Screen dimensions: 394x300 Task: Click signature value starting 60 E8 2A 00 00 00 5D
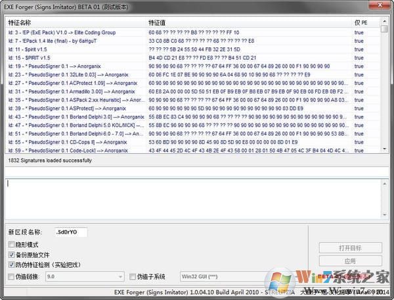(x=248, y=91)
